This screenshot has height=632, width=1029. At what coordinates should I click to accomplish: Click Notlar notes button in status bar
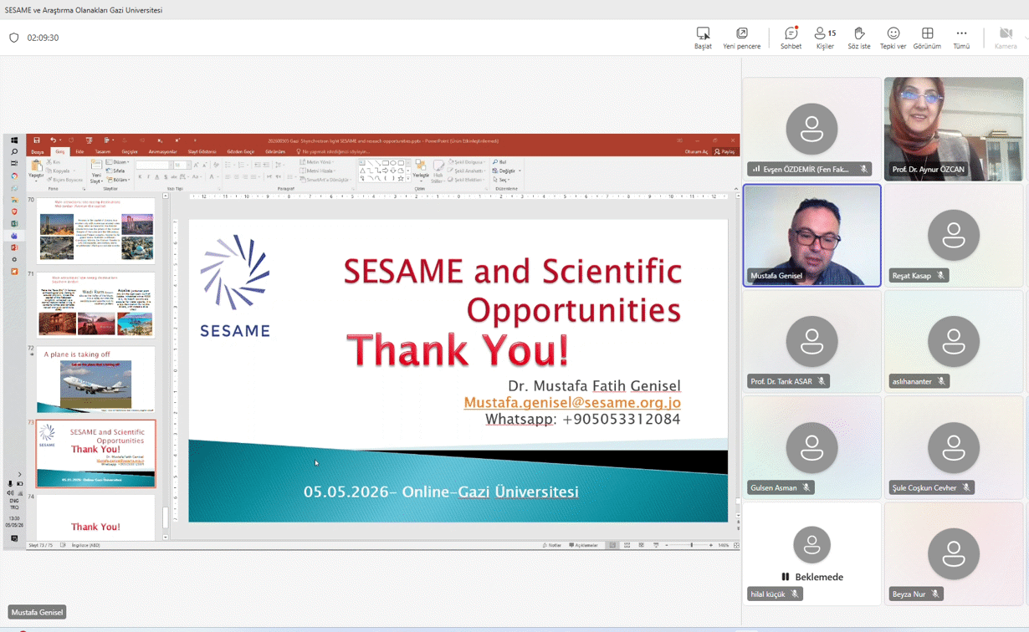pyautogui.click(x=552, y=545)
